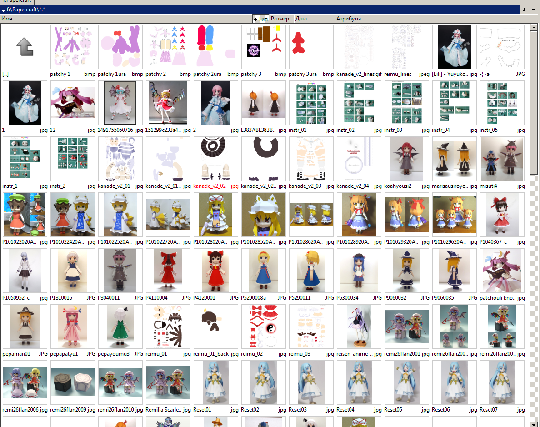Viewport: 540px width, 427px height.
Task: Click the scrollbar down arrow
Action: click(x=534, y=424)
